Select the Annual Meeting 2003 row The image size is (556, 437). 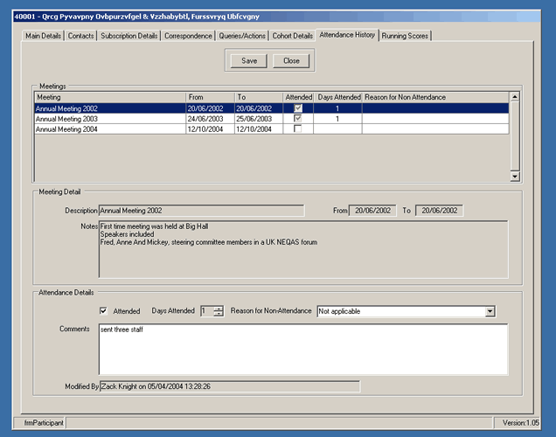point(109,119)
